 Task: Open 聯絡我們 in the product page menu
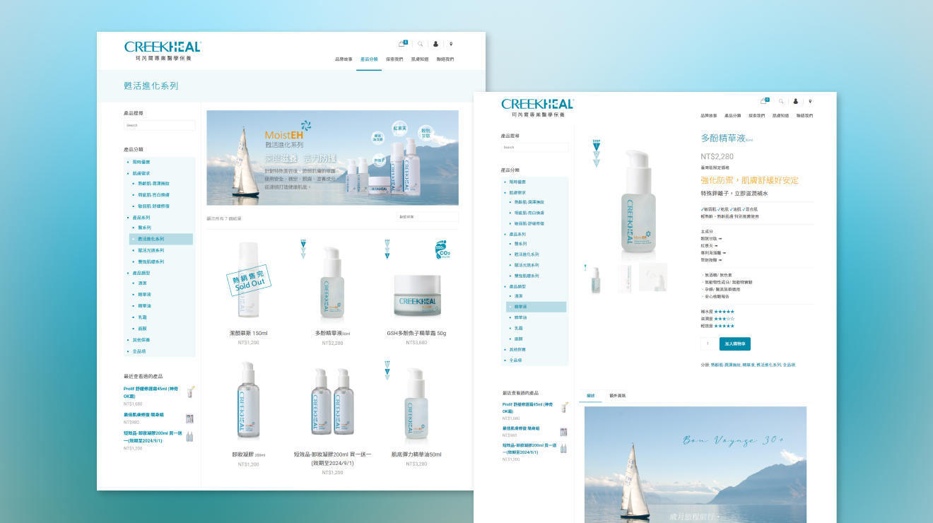point(804,115)
